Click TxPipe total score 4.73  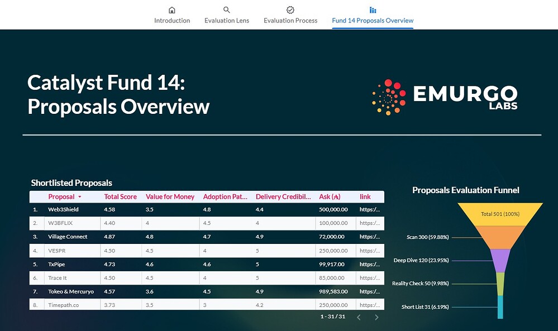click(109, 265)
